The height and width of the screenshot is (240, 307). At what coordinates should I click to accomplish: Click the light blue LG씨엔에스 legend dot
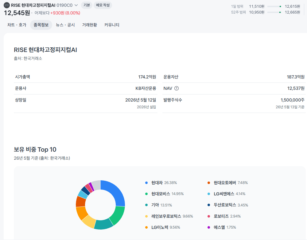[209, 194]
